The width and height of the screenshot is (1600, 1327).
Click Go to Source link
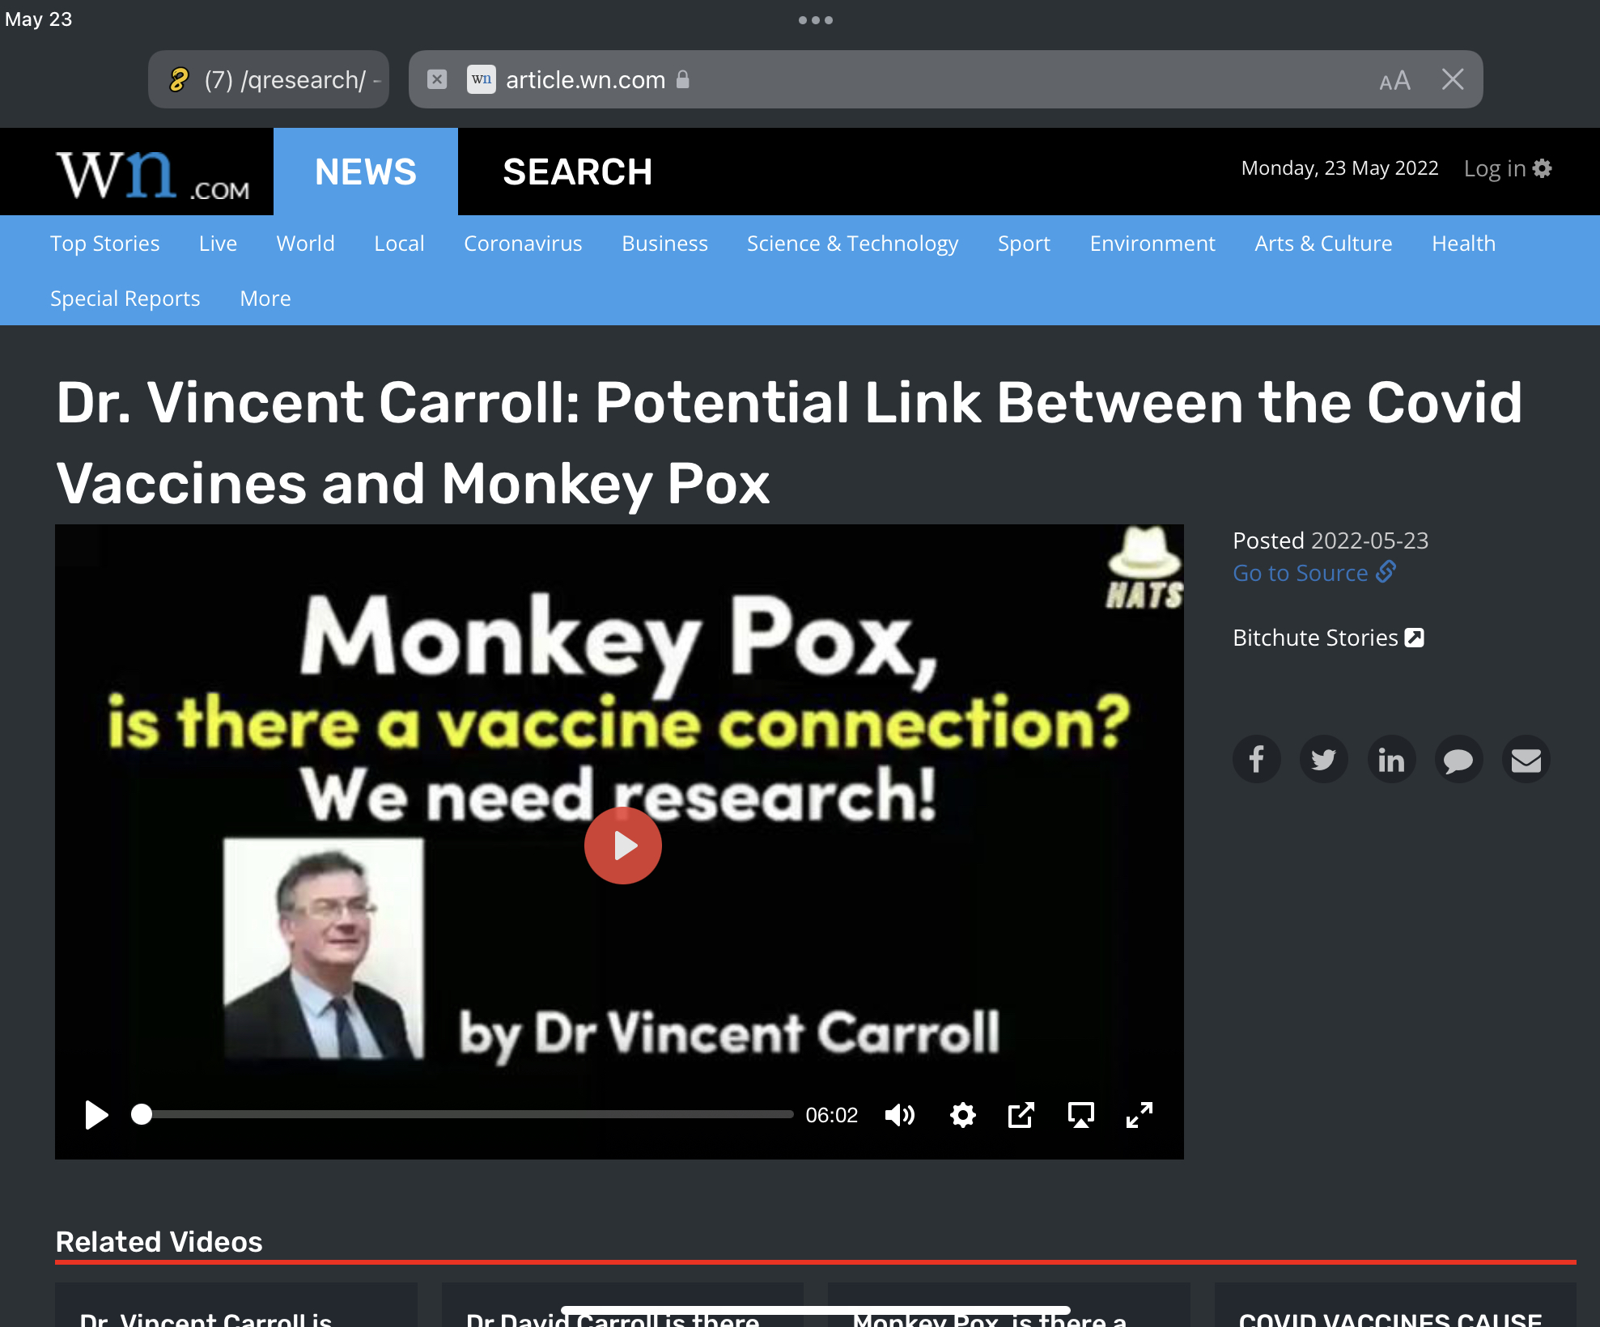tap(1314, 572)
